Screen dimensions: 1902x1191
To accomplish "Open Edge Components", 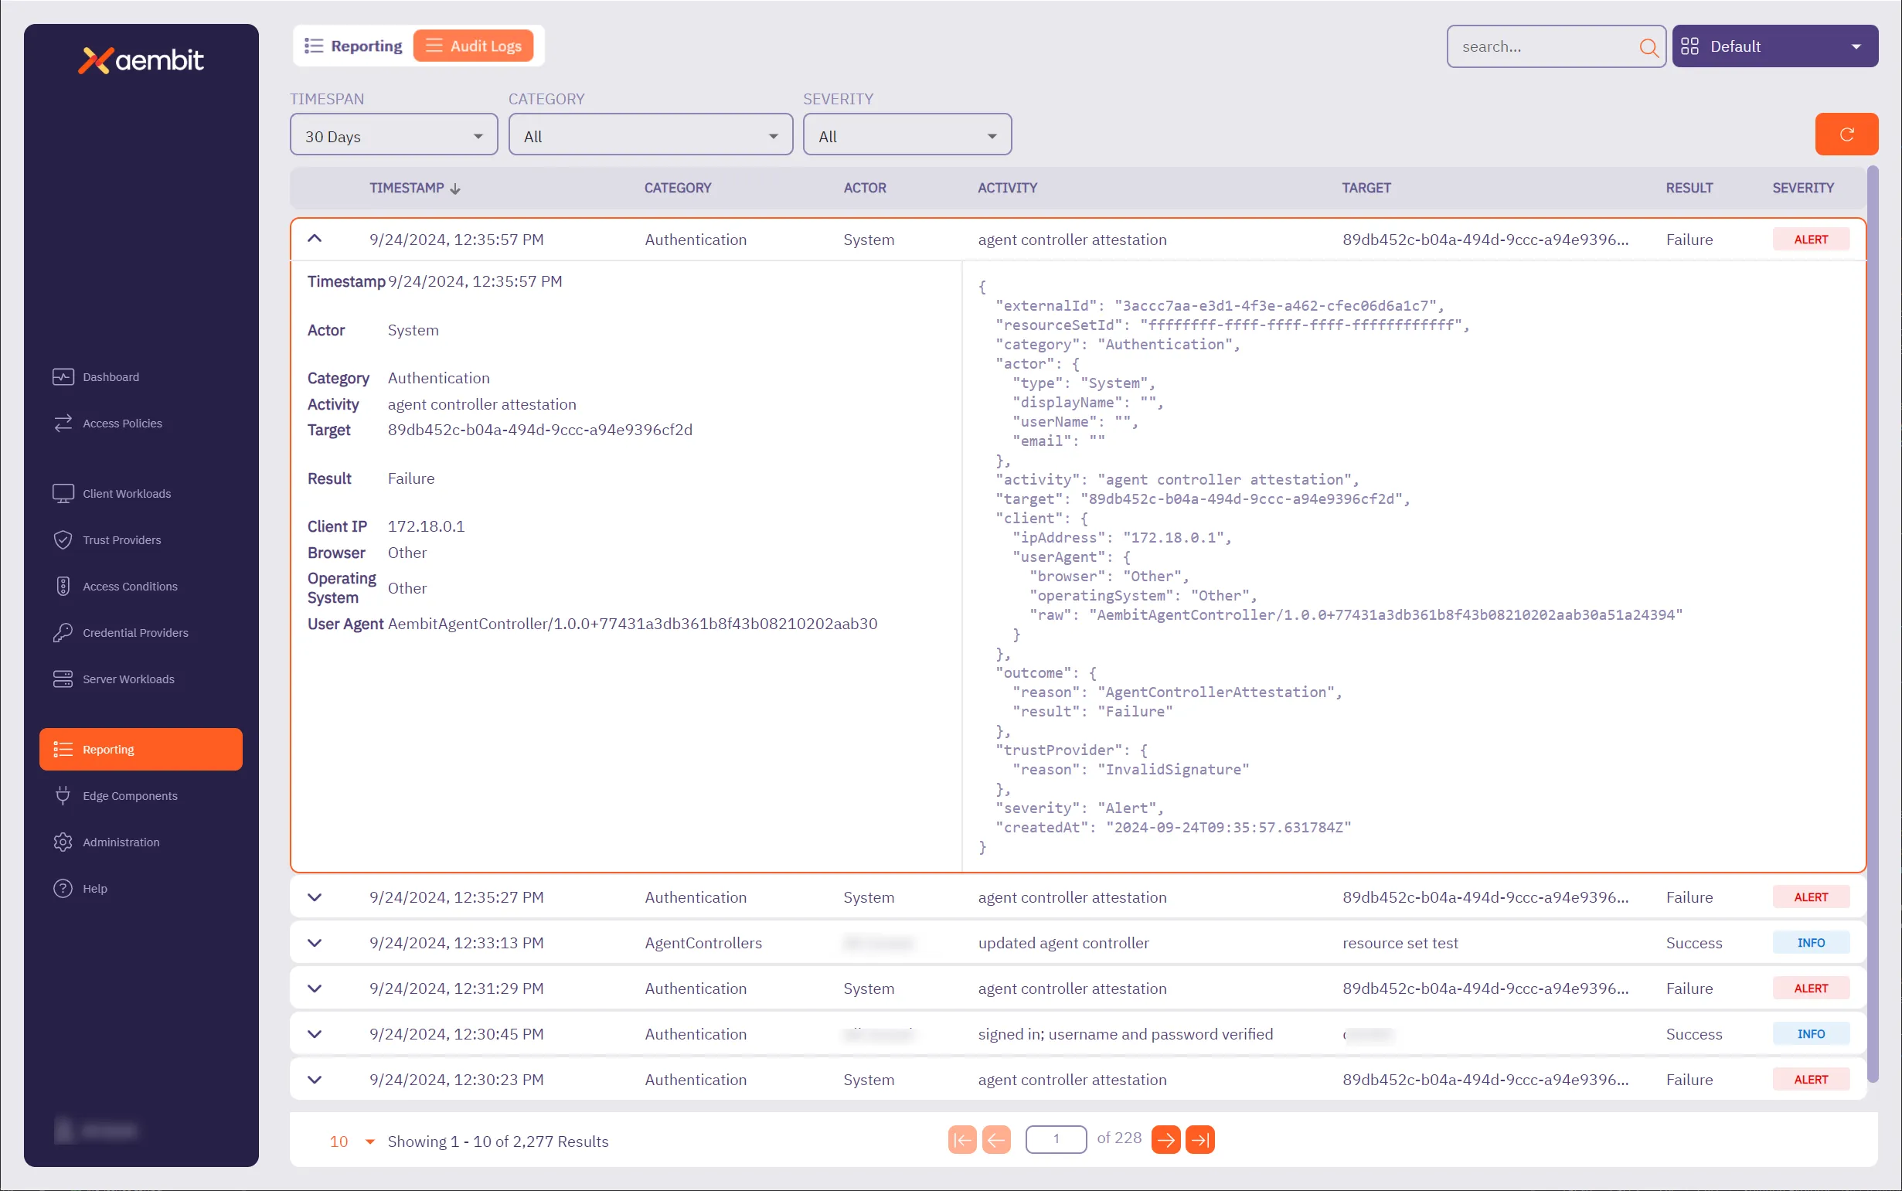I will coord(130,795).
